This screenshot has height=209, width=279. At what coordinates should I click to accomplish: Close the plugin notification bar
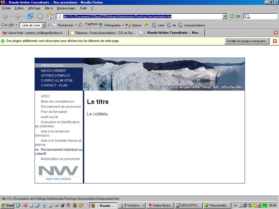(275, 41)
